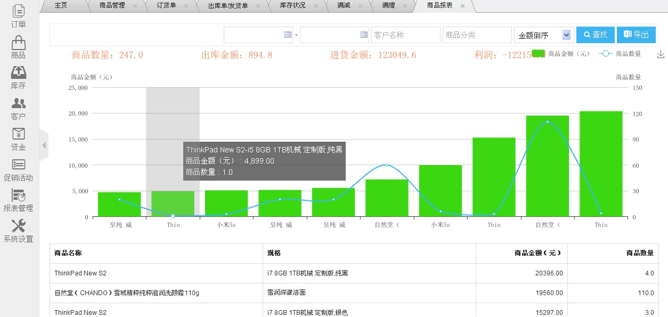Focus the 客户名称 input field
Viewport: 668px width, 317px height.
(405, 35)
